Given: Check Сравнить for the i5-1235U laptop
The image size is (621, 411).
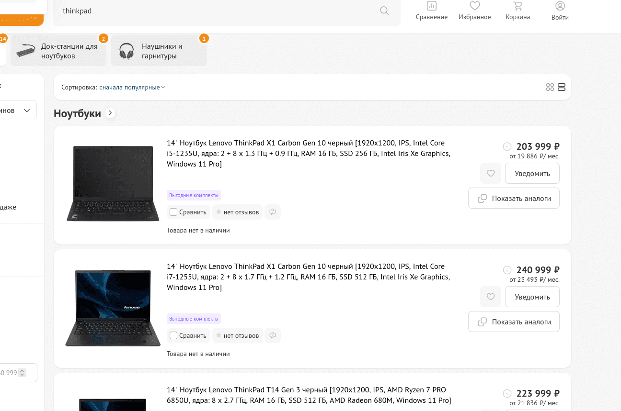Looking at the screenshot, I should (x=174, y=212).
